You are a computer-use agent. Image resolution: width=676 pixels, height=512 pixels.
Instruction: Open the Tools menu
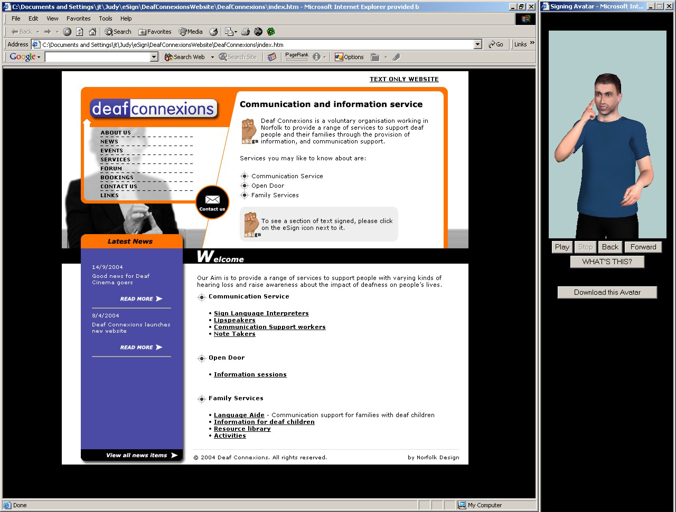coord(106,18)
